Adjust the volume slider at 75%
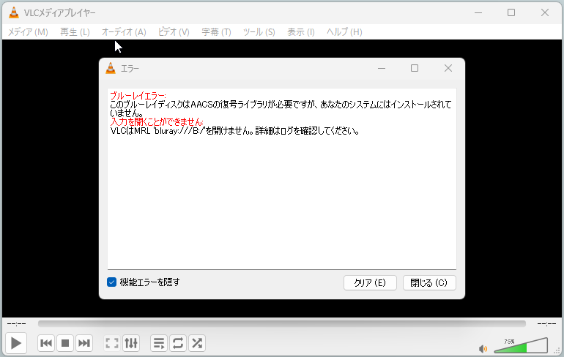 [x=521, y=345]
